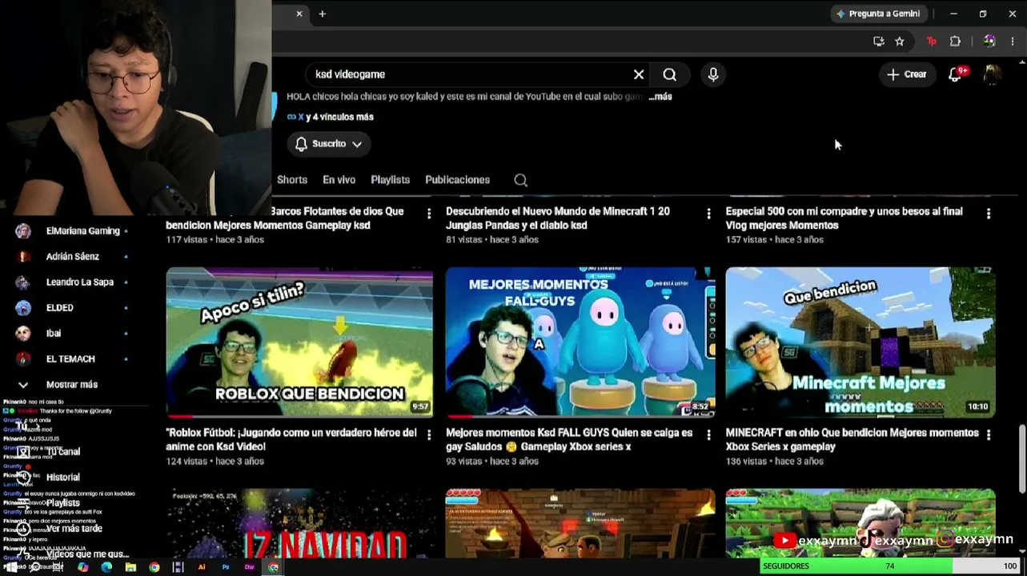
Task: Bookmark this page with the star icon
Action: pyautogui.click(x=900, y=42)
